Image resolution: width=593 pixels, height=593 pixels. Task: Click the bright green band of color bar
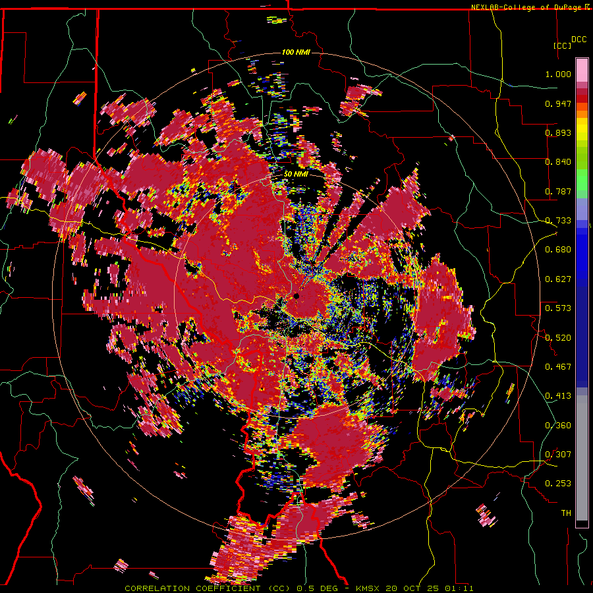[x=582, y=181]
